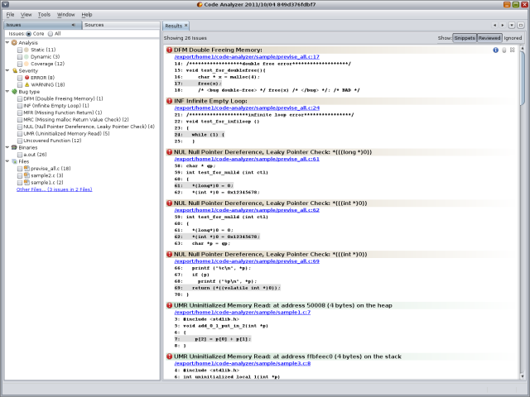Click the file icon next to previse_all.c
The height and width of the screenshot is (397, 530).
pos(26,168)
